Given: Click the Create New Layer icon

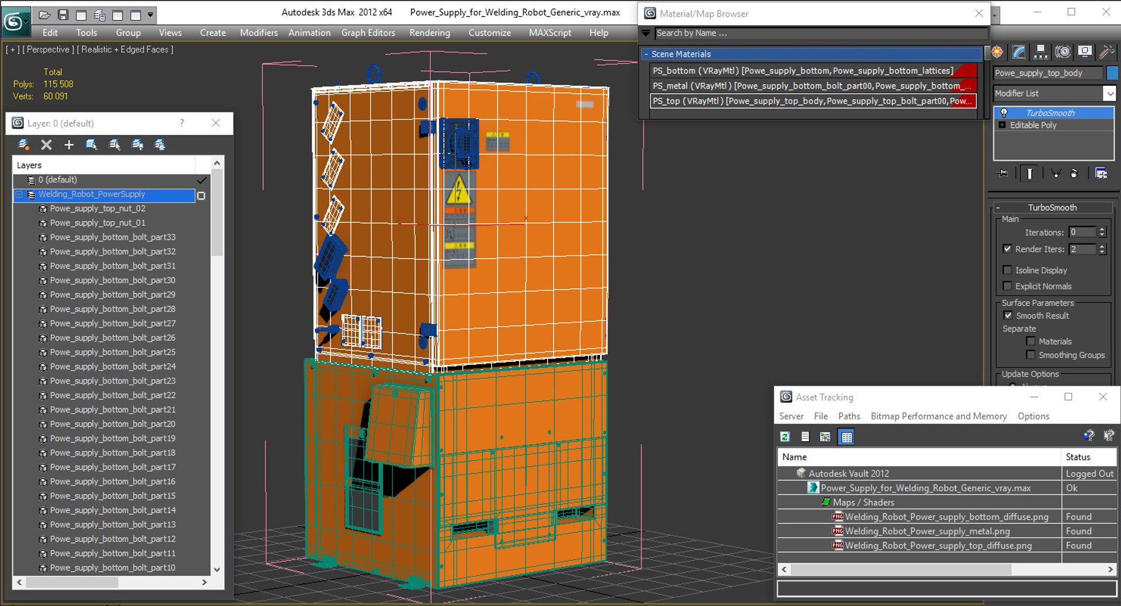Looking at the screenshot, I should (24, 145).
